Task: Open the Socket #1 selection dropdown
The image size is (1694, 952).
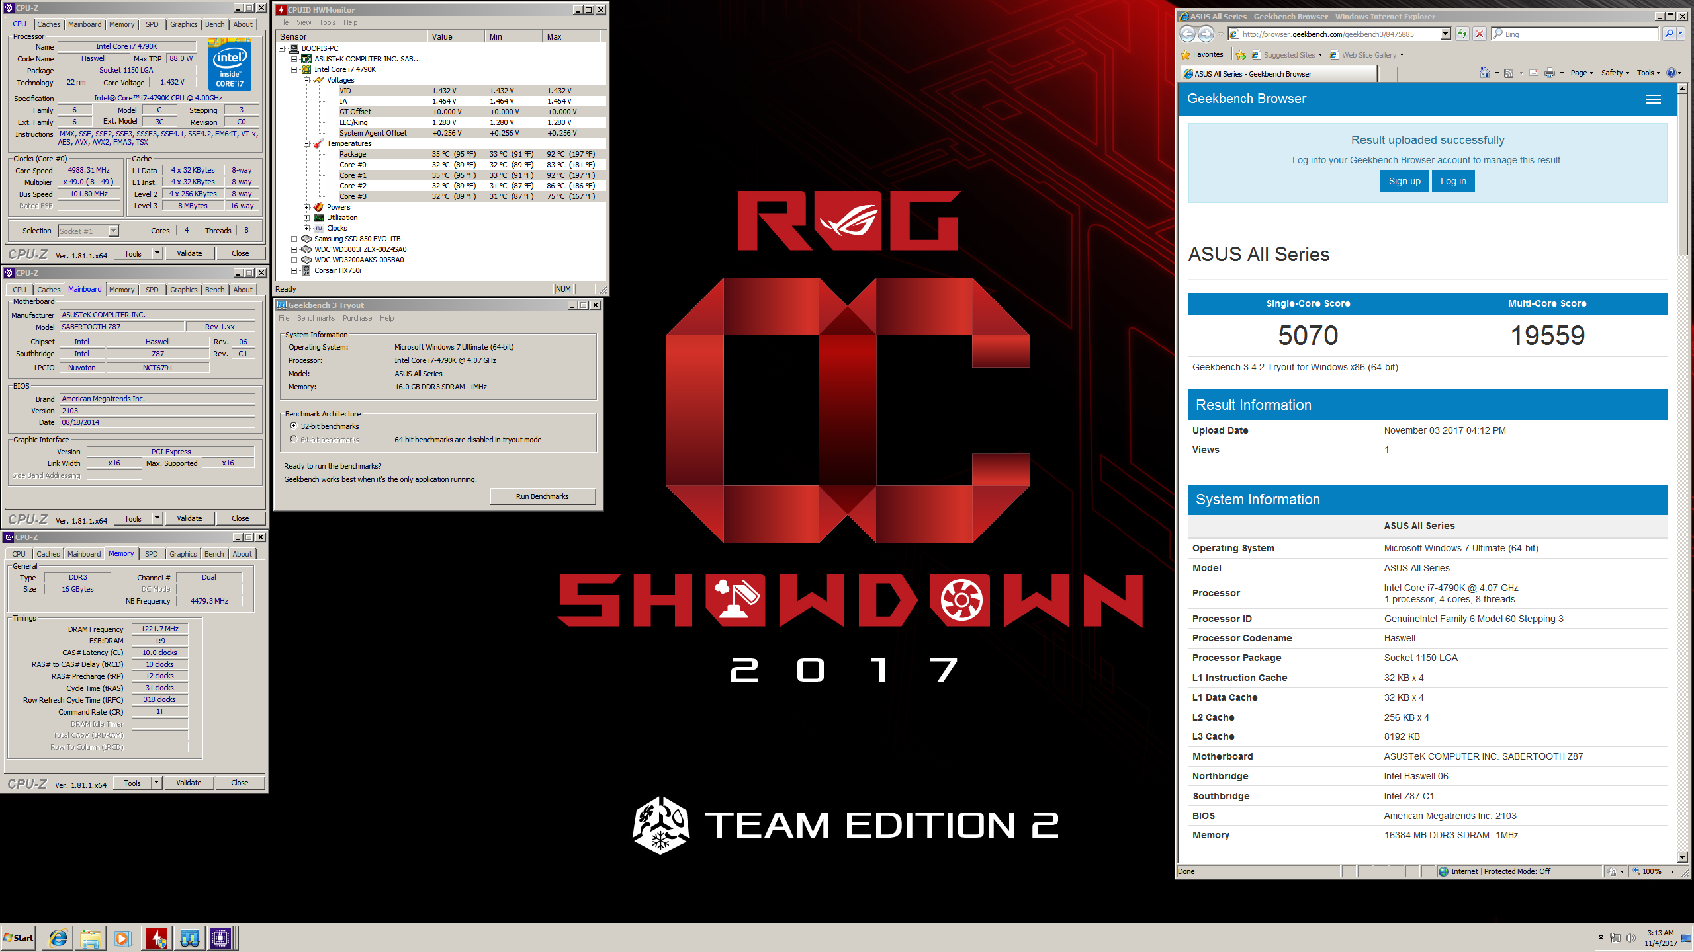Action: [x=113, y=231]
